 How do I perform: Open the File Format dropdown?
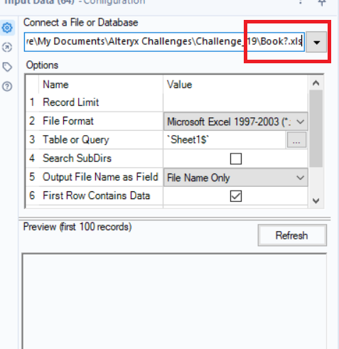[236, 122]
